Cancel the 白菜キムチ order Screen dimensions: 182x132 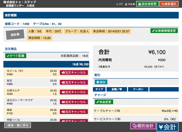tap(74, 92)
